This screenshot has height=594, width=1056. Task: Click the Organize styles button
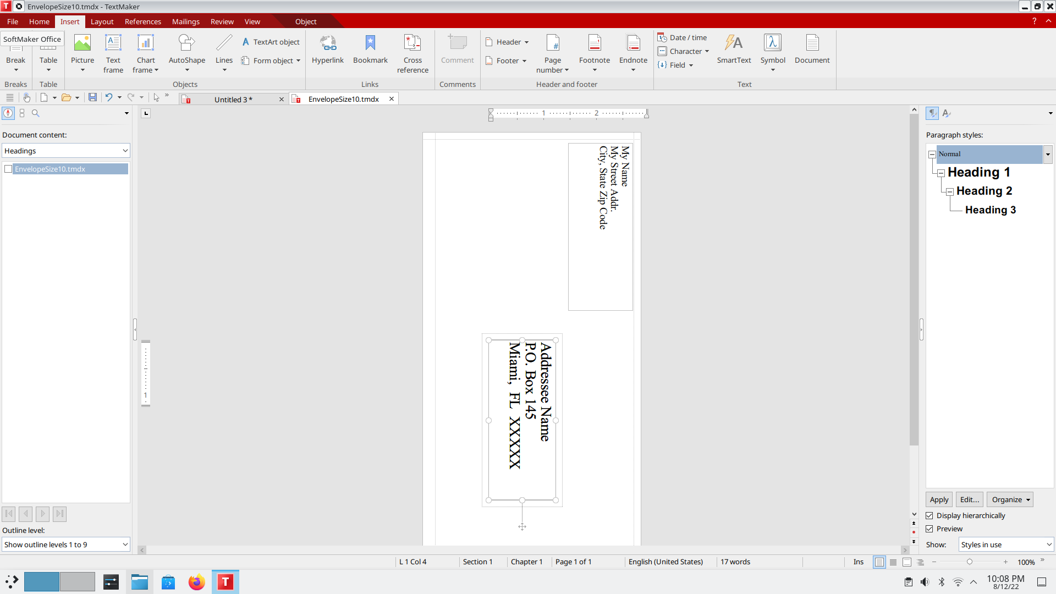[1010, 499]
